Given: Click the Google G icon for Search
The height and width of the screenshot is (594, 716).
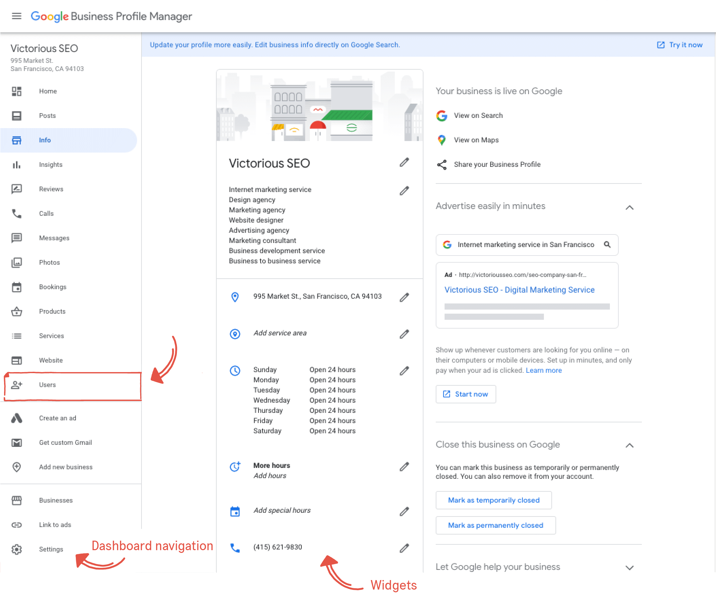Looking at the screenshot, I should 442,116.
